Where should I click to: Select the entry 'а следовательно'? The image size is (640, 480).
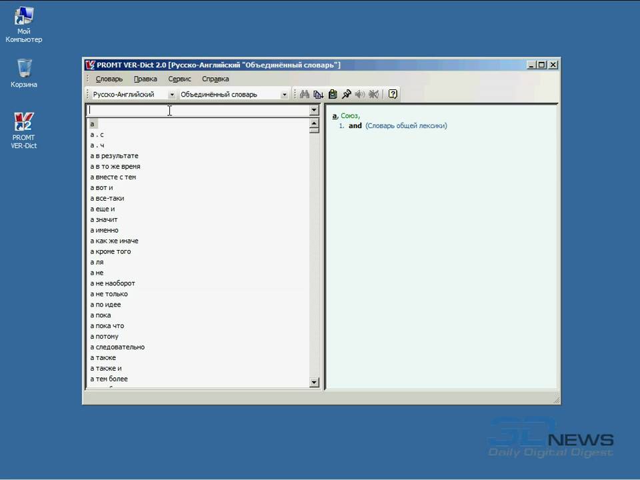tap(117, 347)
